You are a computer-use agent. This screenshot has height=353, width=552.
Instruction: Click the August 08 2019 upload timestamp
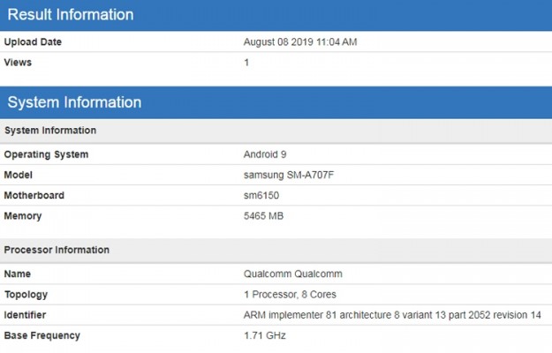click(299, 41)
